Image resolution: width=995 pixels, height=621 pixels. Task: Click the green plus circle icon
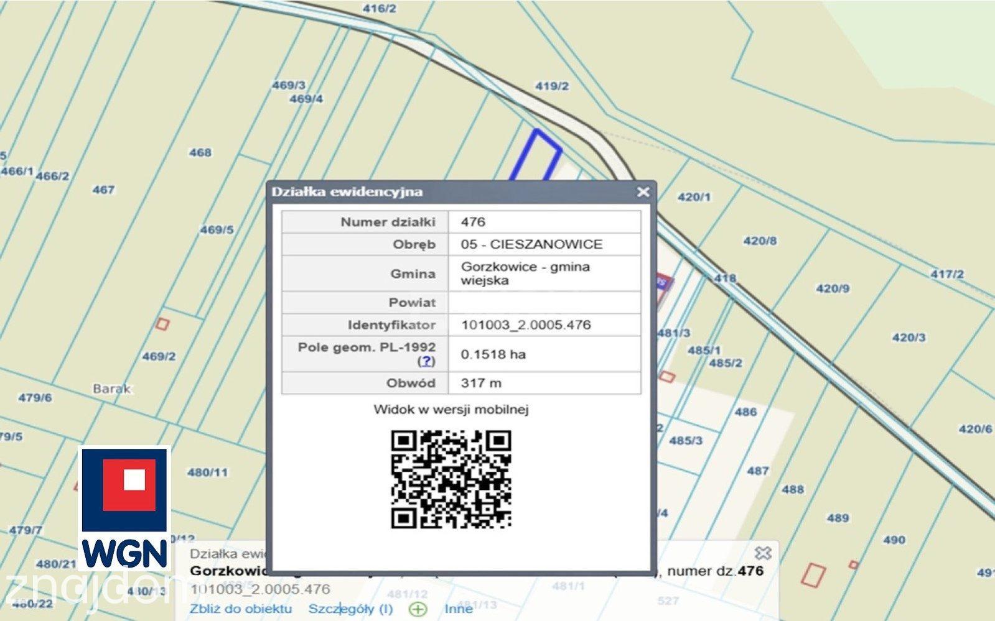tap(418, 609)
